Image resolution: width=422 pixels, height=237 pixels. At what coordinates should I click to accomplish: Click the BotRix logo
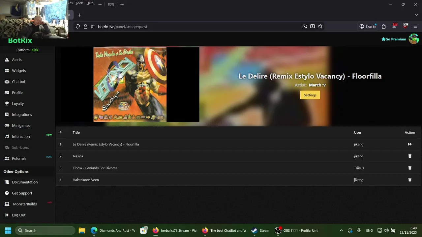(x=20, y=41)
